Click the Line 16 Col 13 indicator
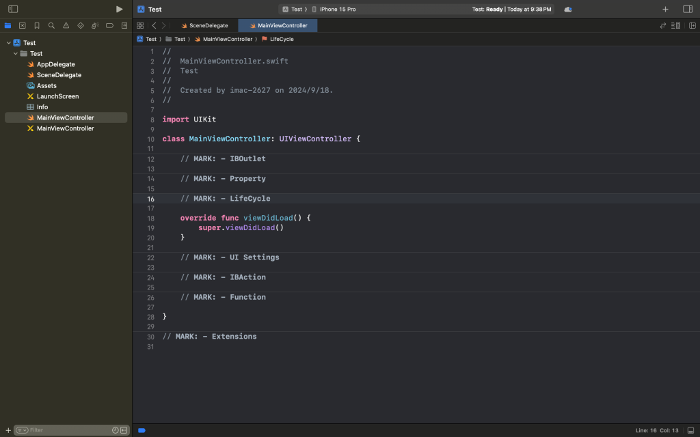 tap(657, 430)
